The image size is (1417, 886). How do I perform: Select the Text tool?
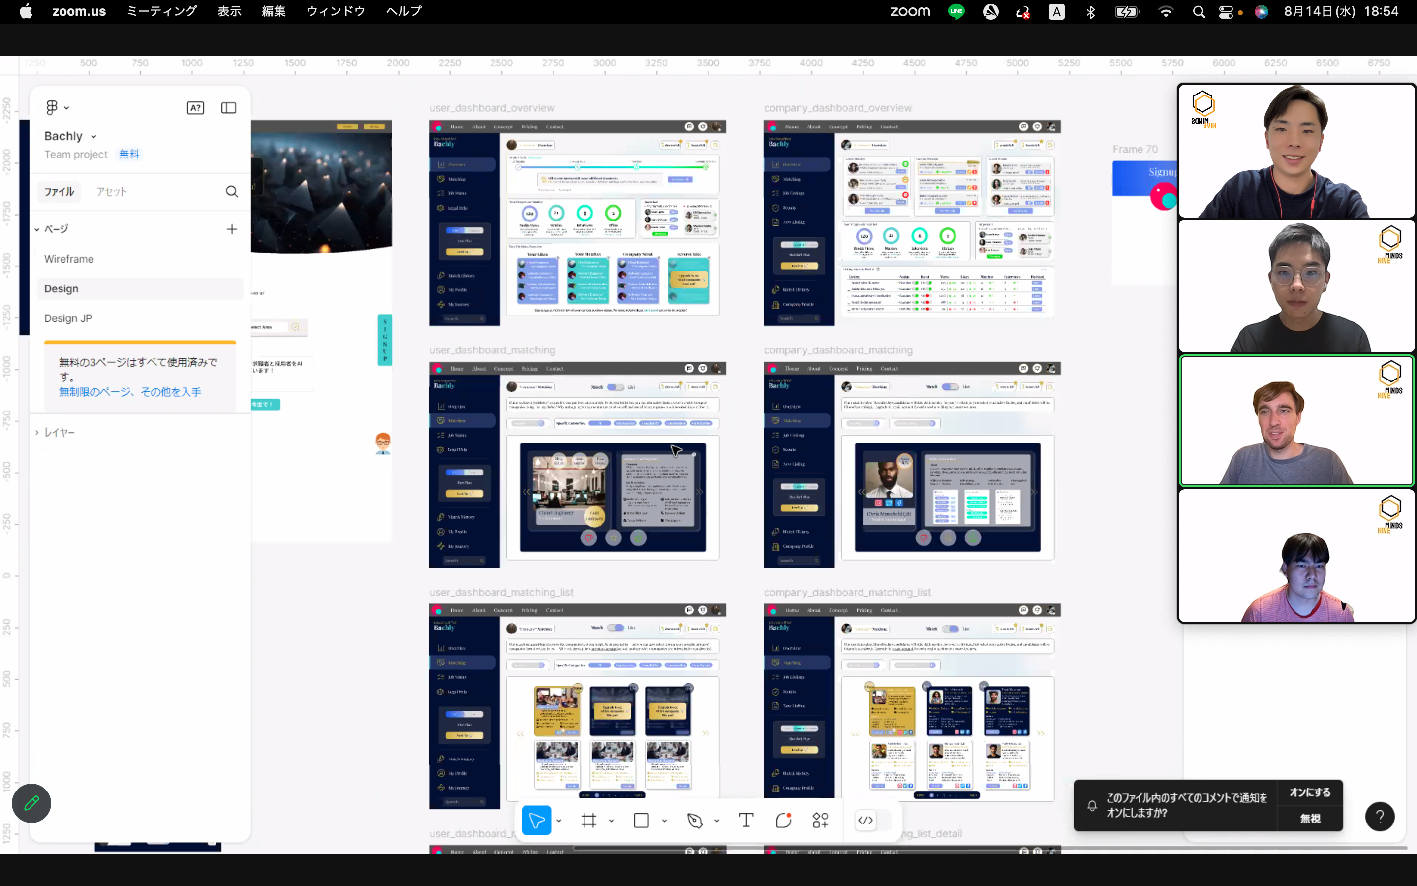click(x=746, y=821)
